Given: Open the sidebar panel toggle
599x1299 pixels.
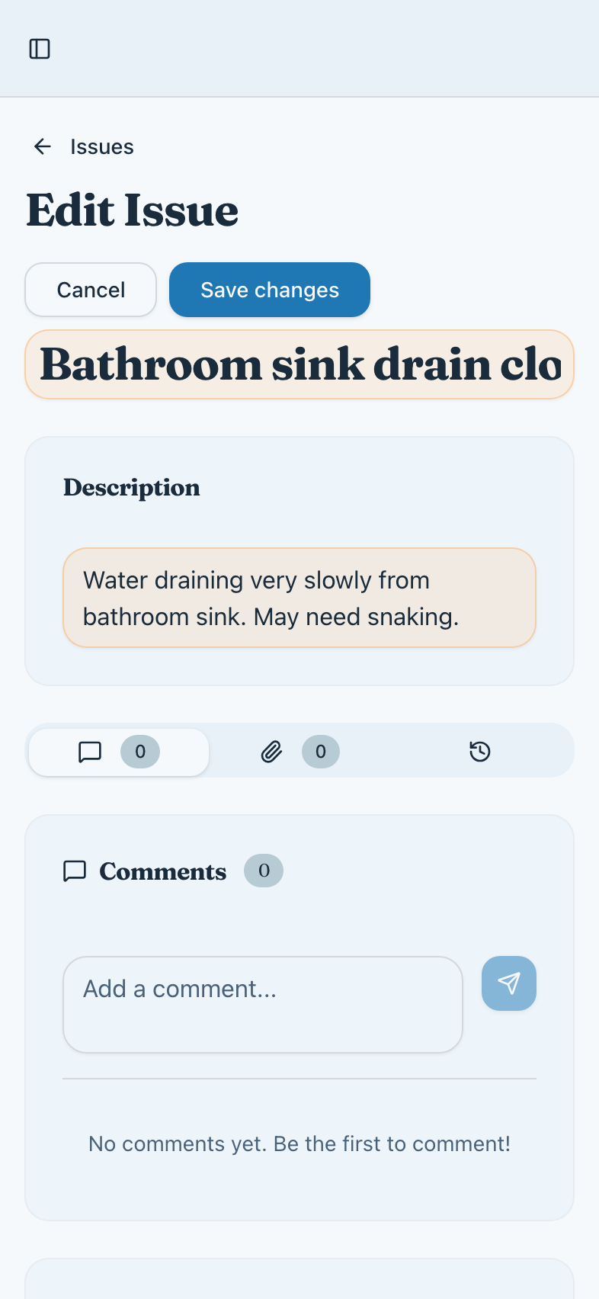Looking at the screenshot, I should [40, 48].
